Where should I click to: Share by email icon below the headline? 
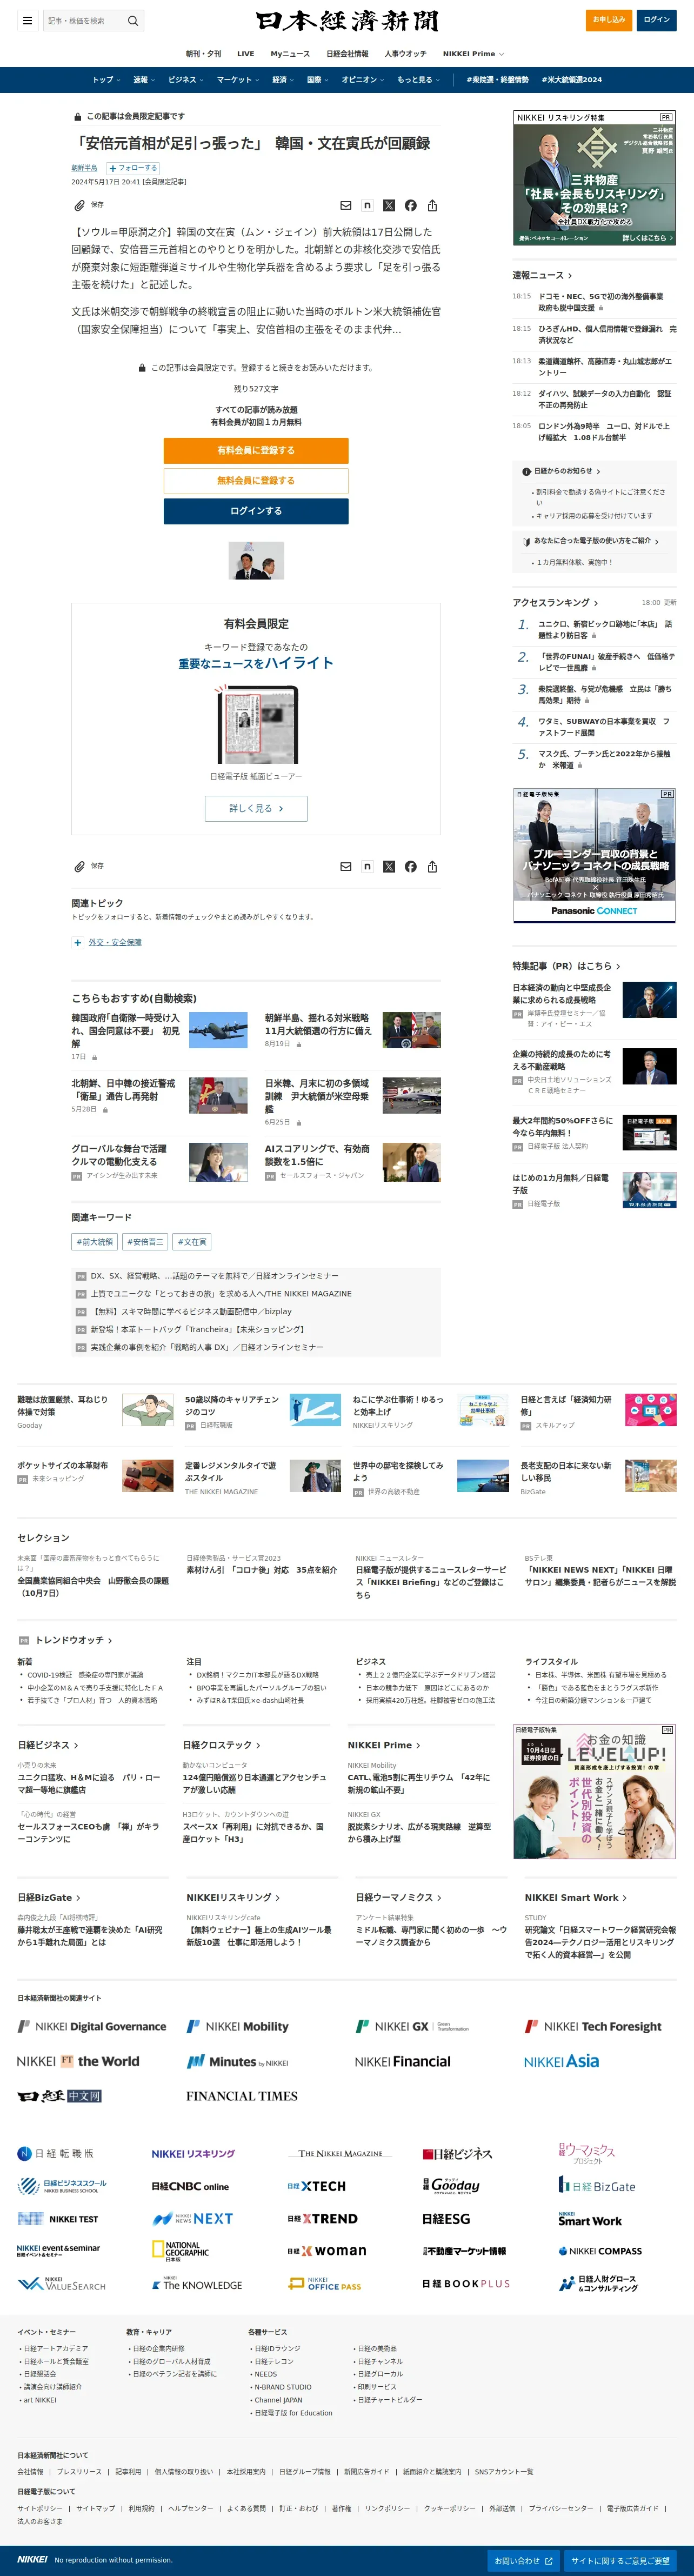coord(346,205)
